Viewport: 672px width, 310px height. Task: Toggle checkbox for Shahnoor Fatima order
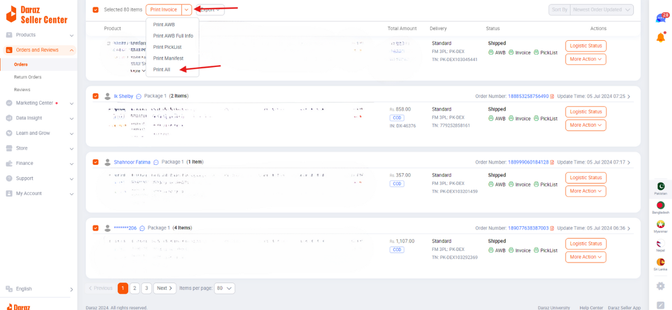pos(96,162)
